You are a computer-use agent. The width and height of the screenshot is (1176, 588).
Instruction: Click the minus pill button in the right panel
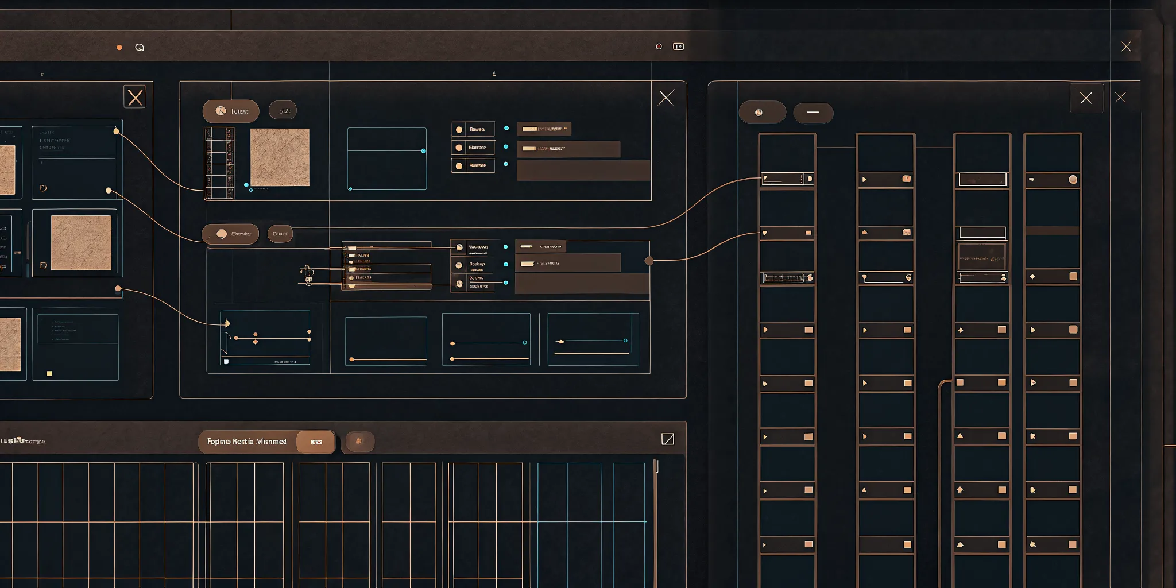click(x=813, y=113)
